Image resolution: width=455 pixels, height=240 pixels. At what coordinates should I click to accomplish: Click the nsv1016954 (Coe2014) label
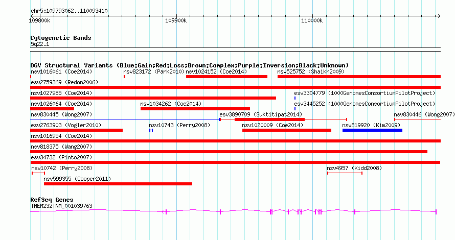61,136
